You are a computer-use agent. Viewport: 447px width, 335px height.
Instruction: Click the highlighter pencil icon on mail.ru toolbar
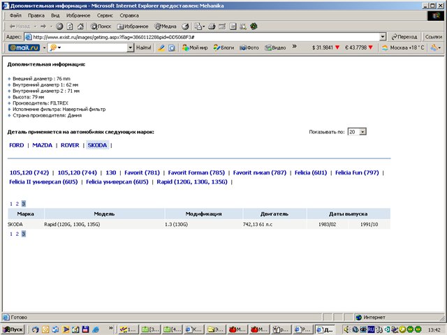click(x=161, y=48)
